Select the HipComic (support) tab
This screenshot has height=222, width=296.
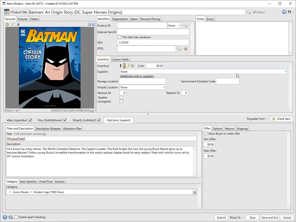[119, 120]
